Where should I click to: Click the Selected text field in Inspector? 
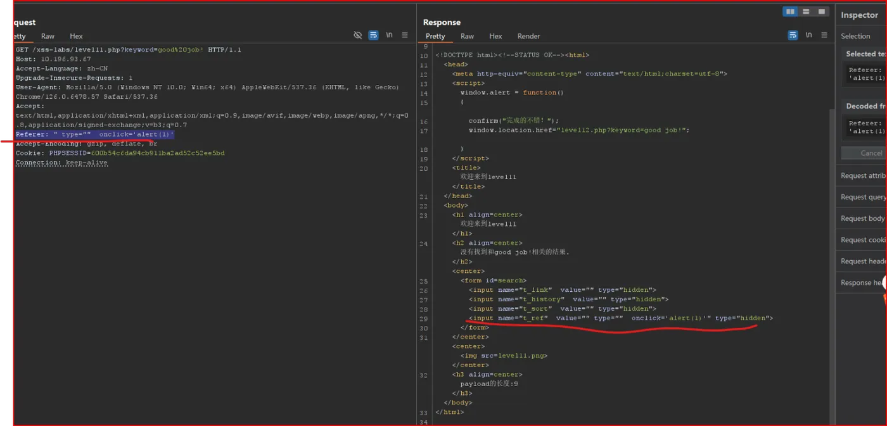(865, 74)
